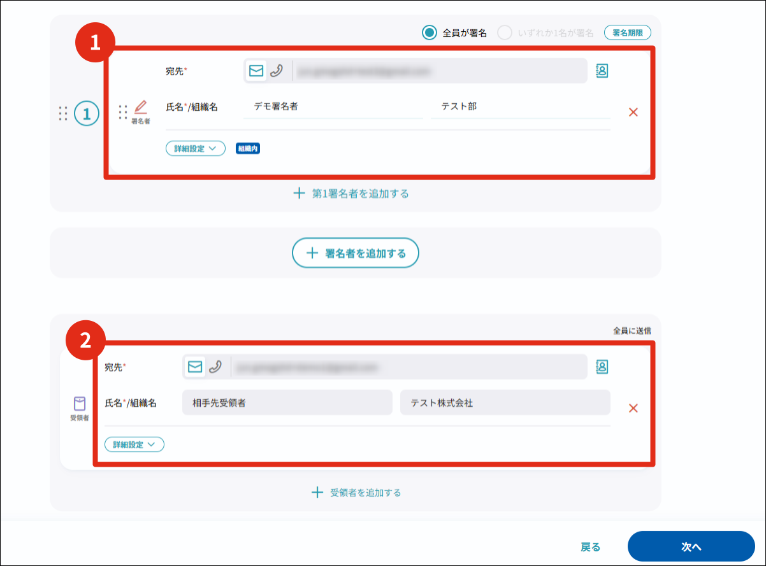Select phone delivery icon for signer
The height and width of the screenshot is (566, 766).
tap(276, 71)
